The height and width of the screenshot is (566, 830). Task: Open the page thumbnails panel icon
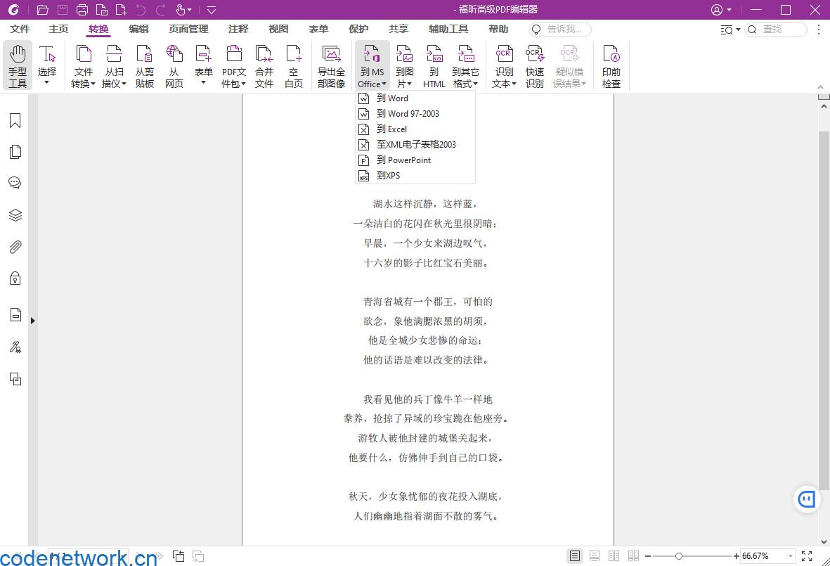click(15, 151)
